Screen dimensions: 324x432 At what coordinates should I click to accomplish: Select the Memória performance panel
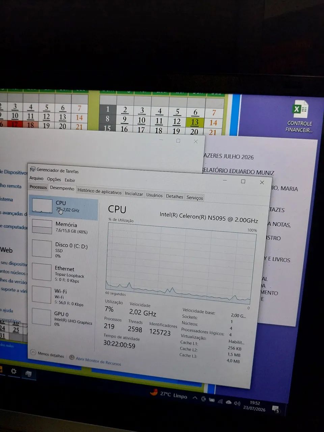[63, 228]
